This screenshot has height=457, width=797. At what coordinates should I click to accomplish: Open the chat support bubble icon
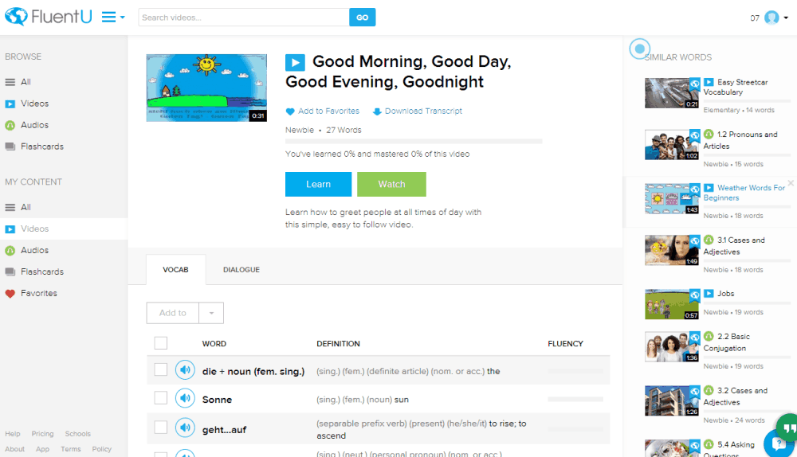[779, 443]
